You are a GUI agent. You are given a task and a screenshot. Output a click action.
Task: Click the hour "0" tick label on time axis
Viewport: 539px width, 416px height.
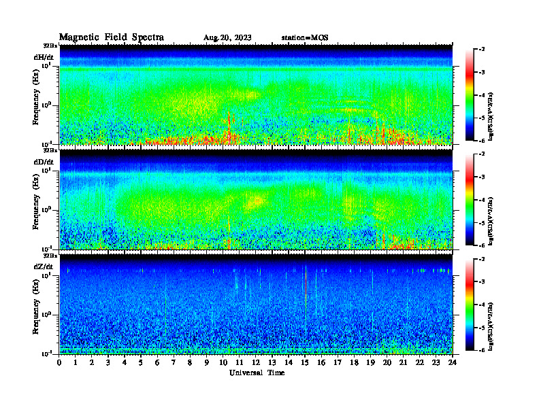[59, 362]
